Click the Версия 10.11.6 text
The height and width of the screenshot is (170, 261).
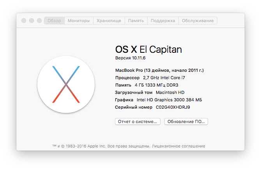pos(130,58)
